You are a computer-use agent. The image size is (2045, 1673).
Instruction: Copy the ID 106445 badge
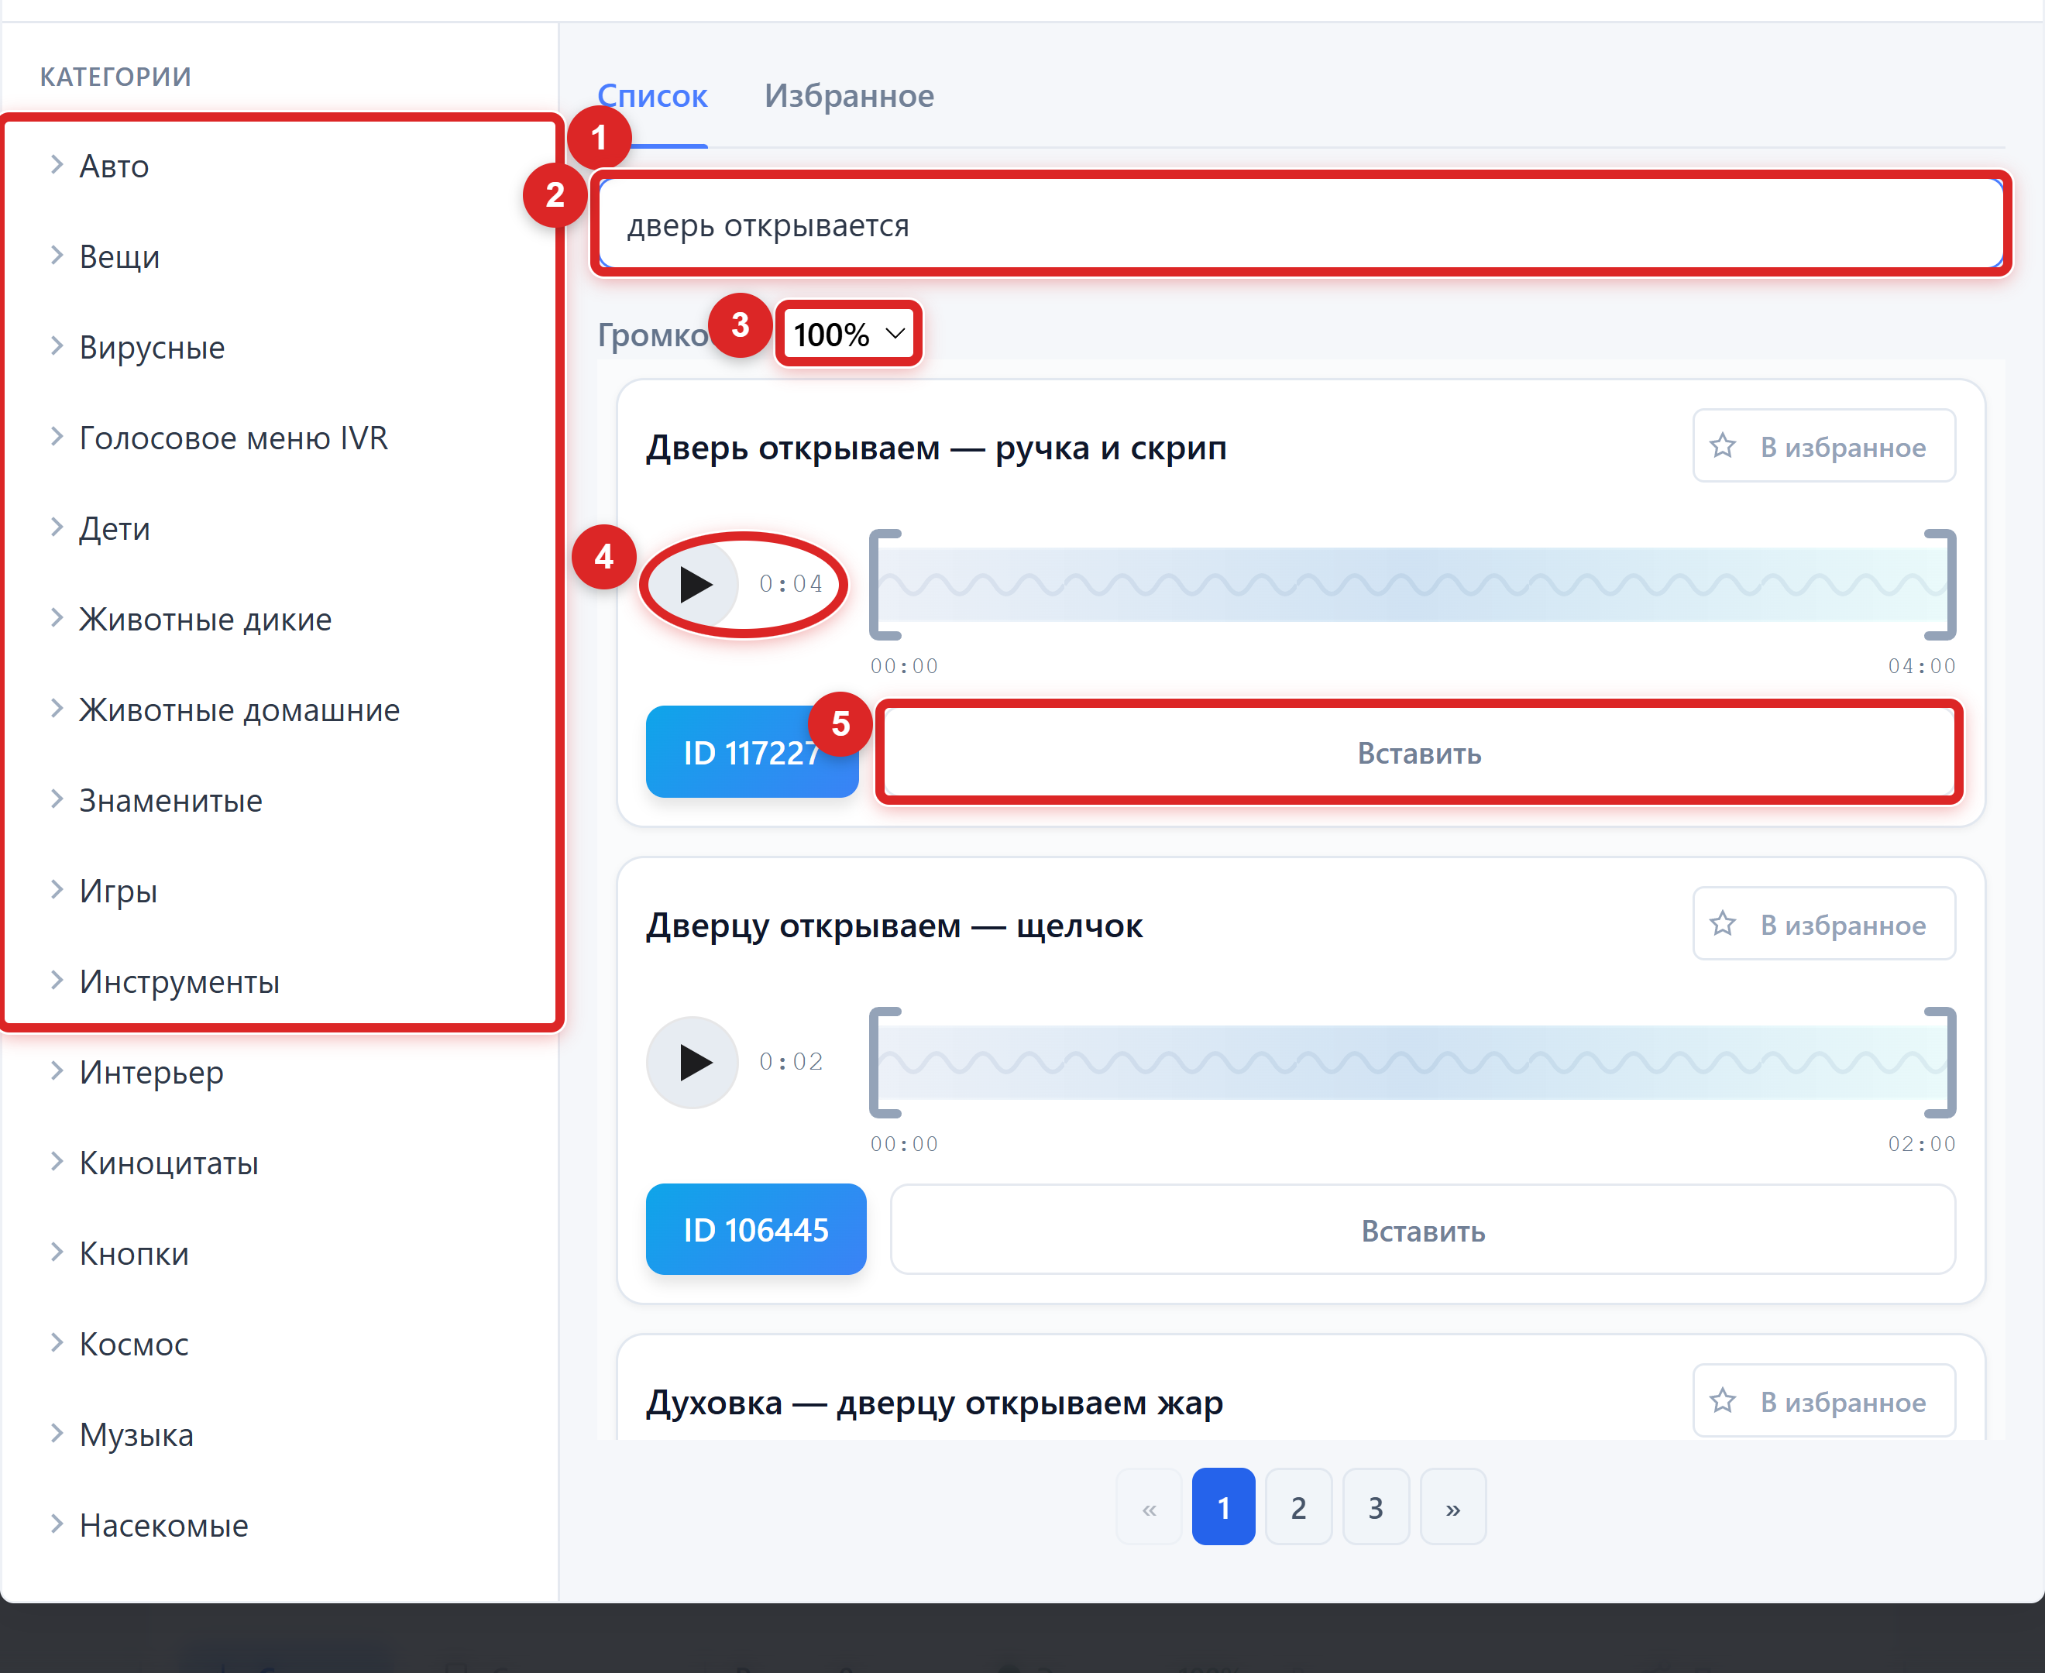click(x=757, y=1230)
